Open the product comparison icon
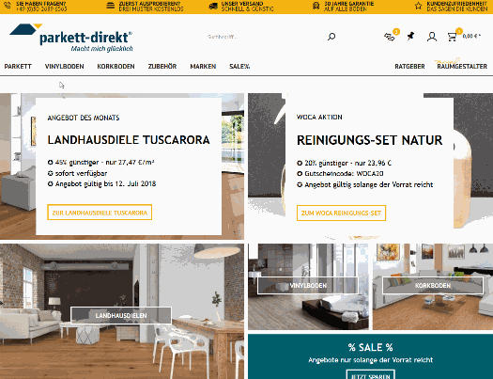Screen dimensions: 493x379 coord(390,37)
